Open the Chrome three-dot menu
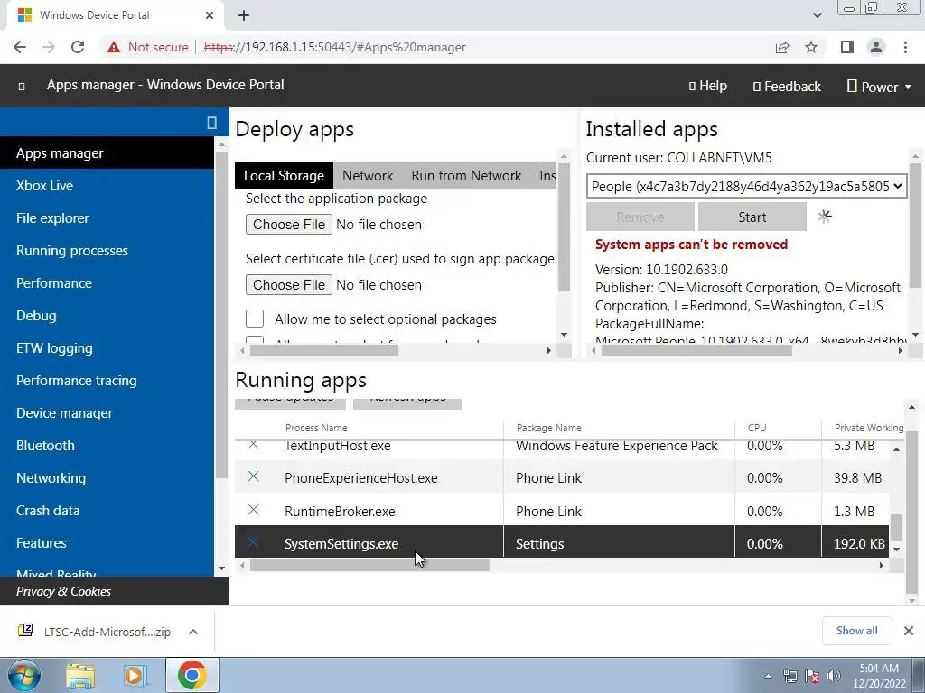 (905, 47)
